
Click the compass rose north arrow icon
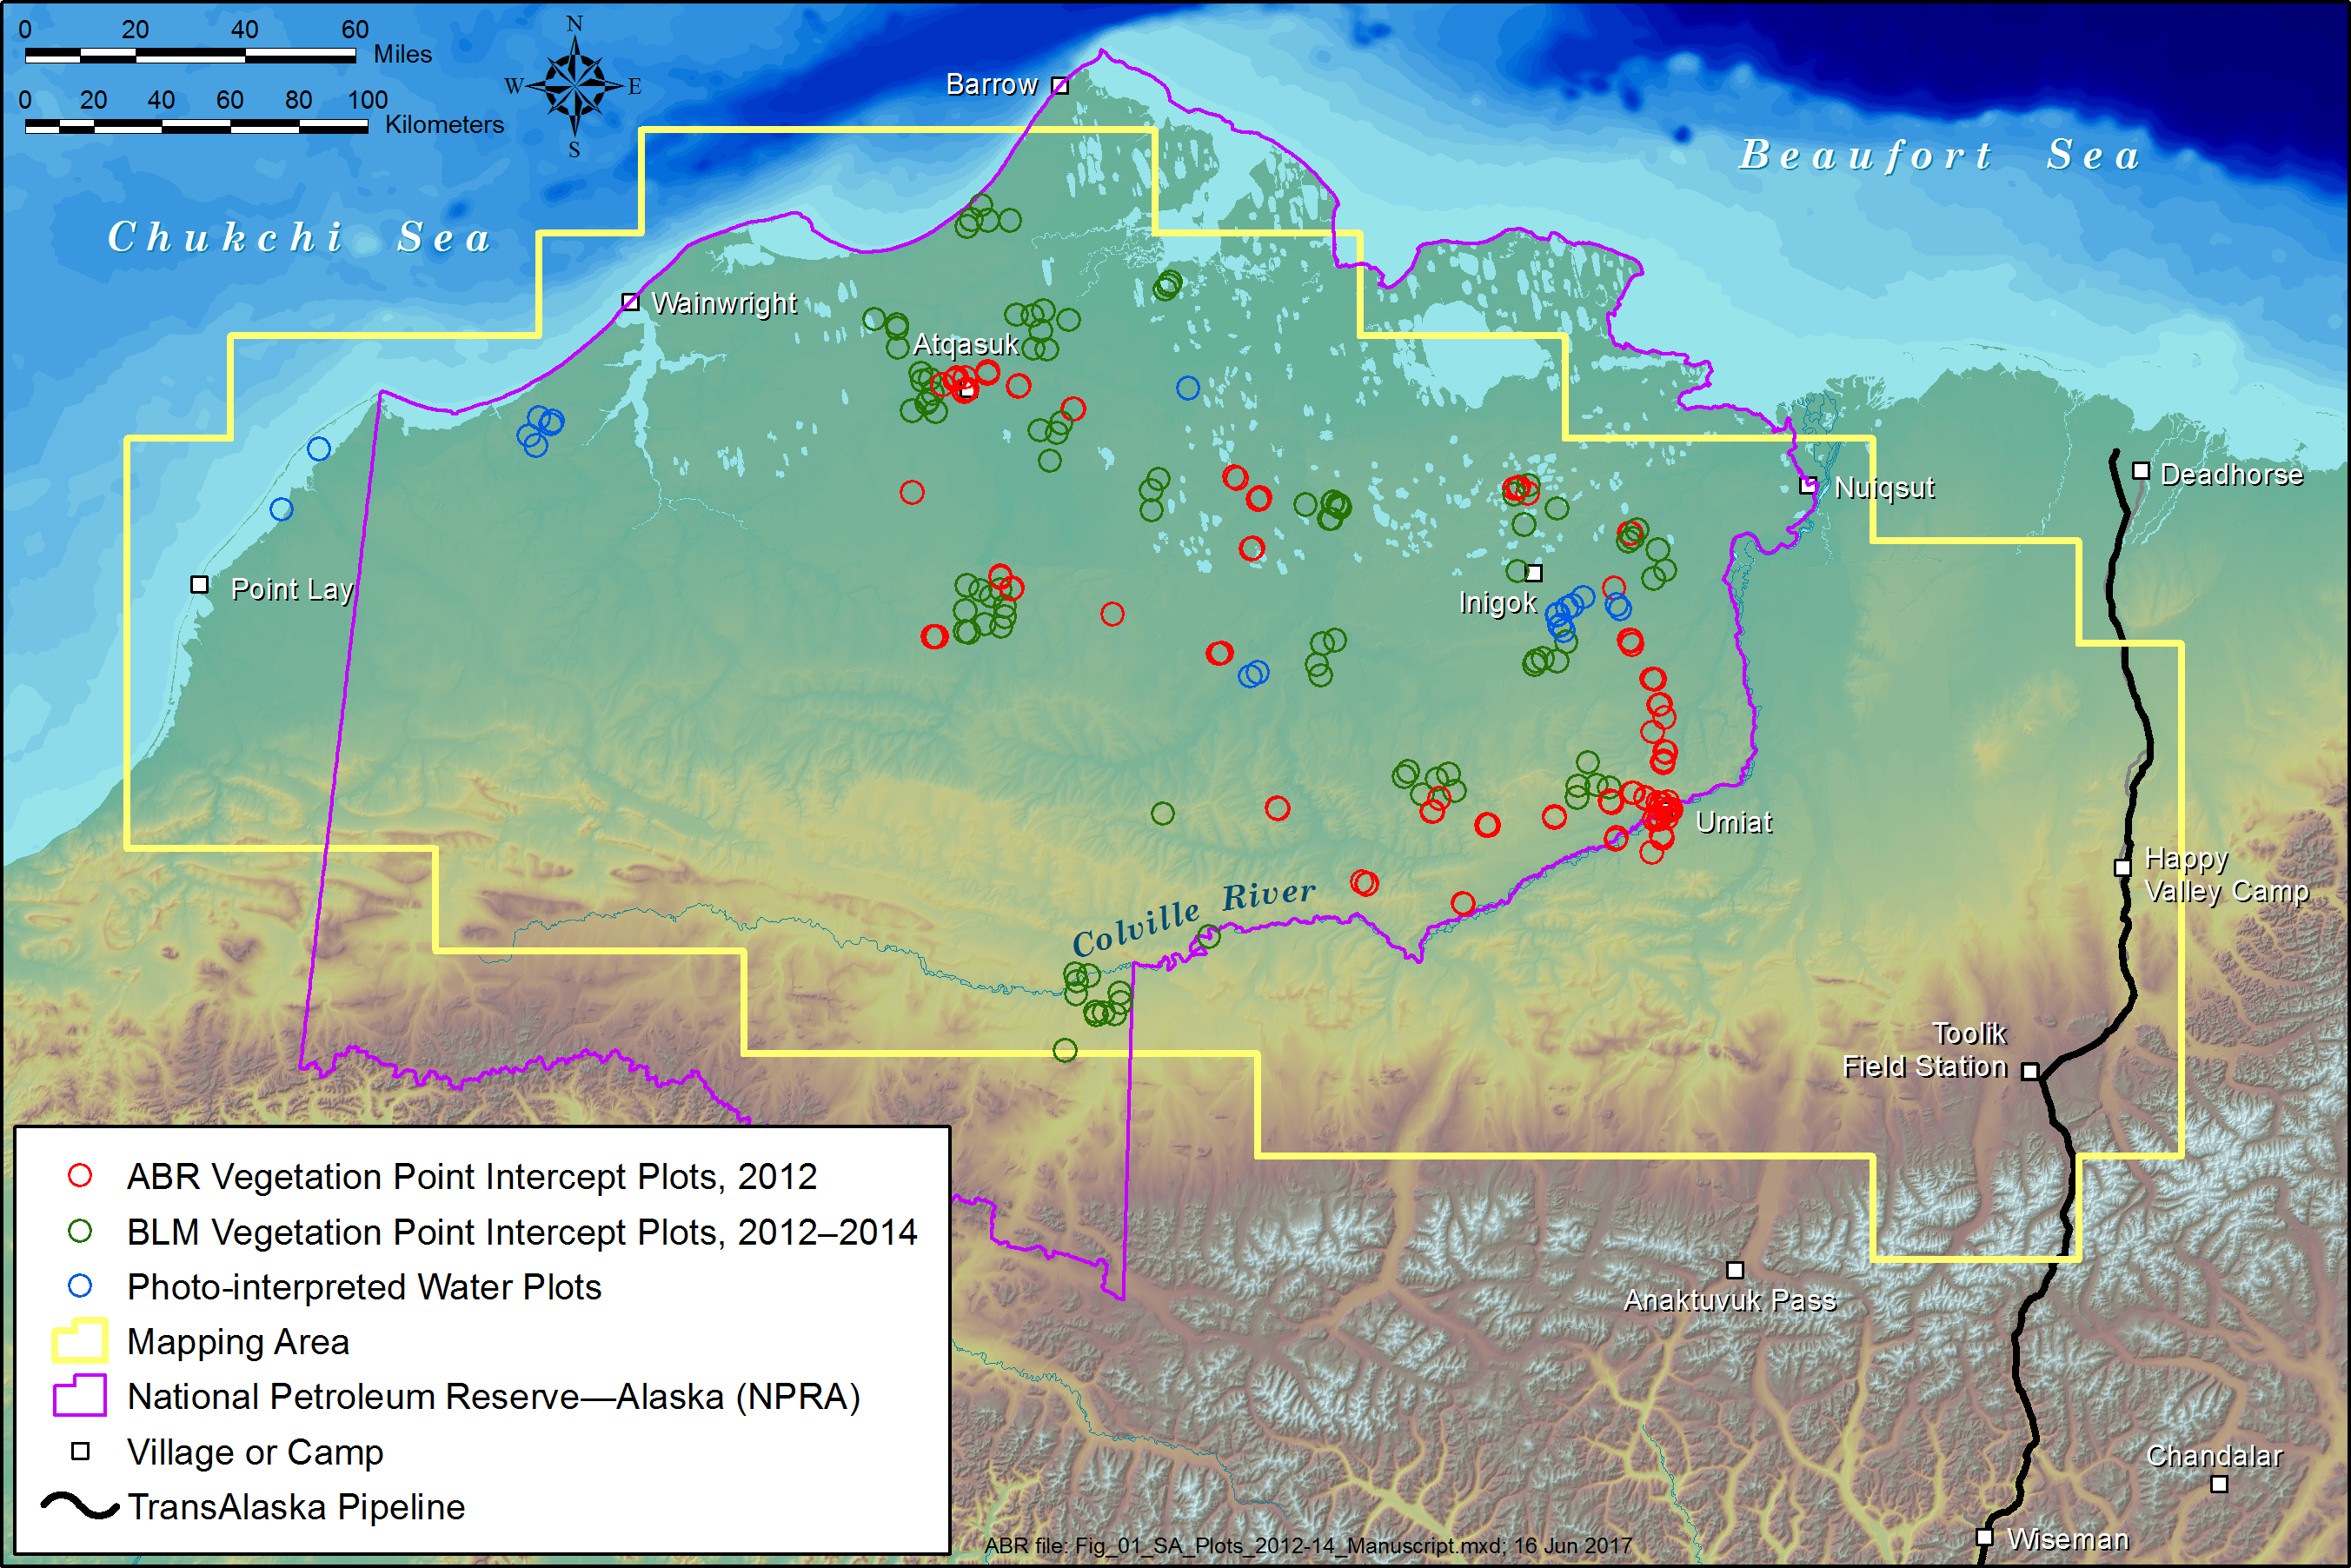pyautogui.click(x=574, y=85)
